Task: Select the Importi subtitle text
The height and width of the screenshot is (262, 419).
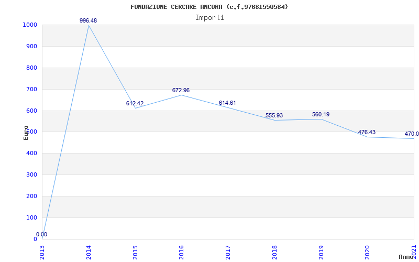Action: 210,18
